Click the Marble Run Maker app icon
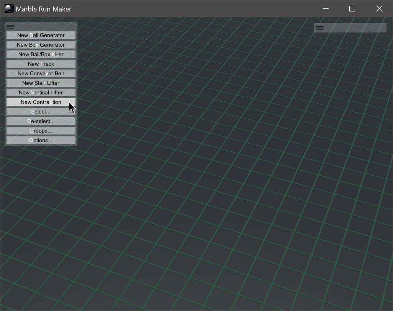 [9, 9]
